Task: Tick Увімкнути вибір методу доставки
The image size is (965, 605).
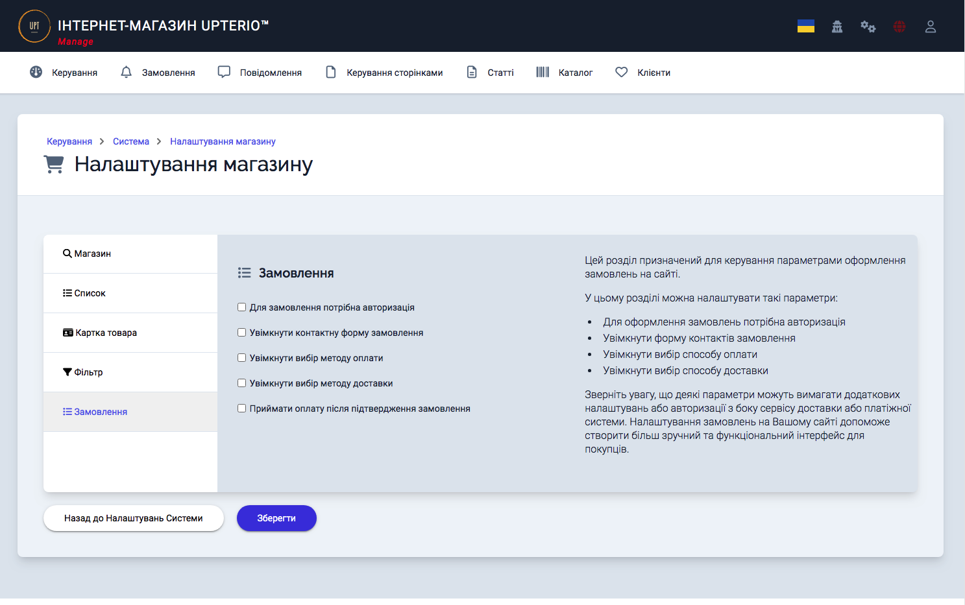Action: 241,383
